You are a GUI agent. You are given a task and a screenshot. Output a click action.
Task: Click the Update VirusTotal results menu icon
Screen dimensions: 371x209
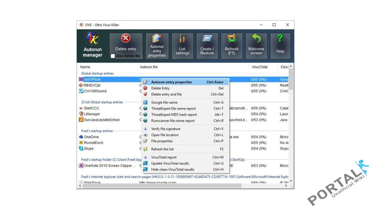pos(145,164)
